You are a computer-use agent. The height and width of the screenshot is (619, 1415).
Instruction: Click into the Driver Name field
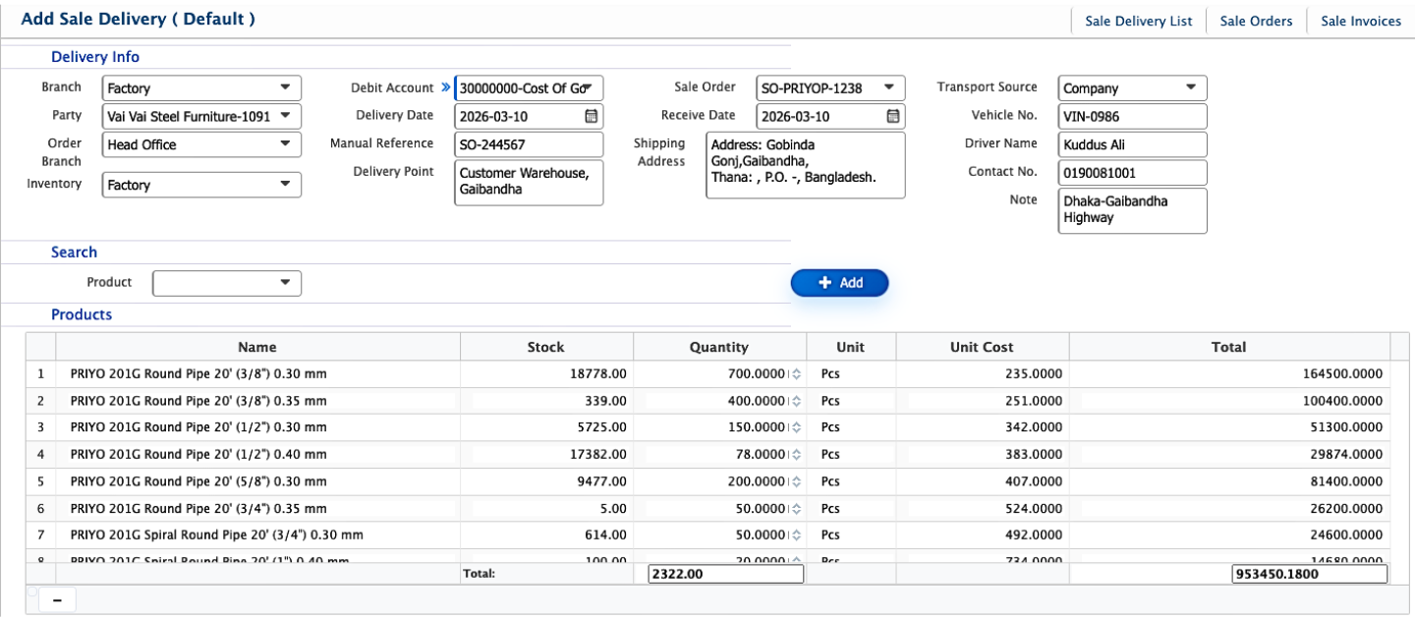pyautogui.click(x=1131, y=144)
